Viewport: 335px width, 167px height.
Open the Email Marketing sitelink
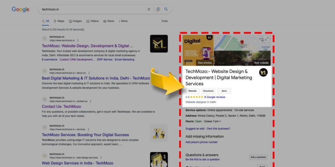click(125, 60)
